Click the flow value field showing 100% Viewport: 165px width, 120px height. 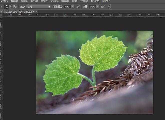coord(92,7)
